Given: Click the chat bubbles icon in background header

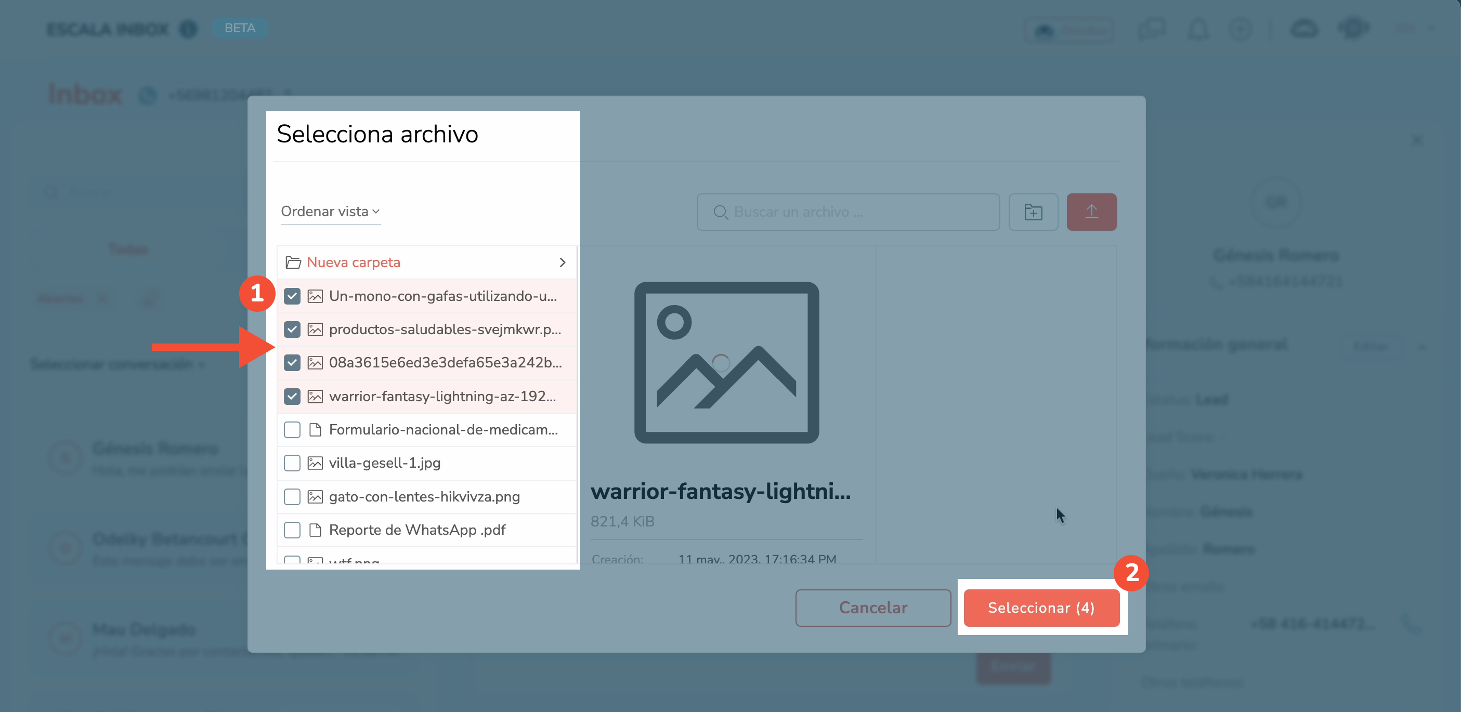Looking at the screenshot, I should pyautogui.click(x=1151, y=30).
